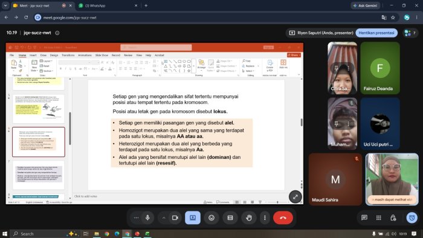Image resolution: width=423 pixels, height=238 pixels.
Task: Toggle Underline formatting
Action: (71, 69)
